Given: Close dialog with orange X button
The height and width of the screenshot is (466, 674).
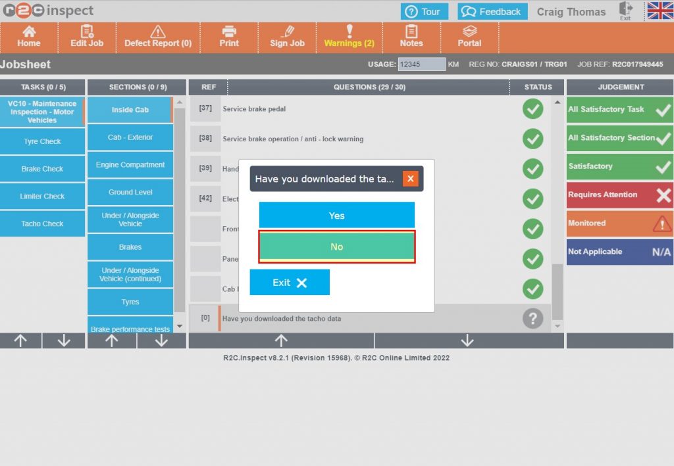Looking at the screenshot, I should 410,179.
